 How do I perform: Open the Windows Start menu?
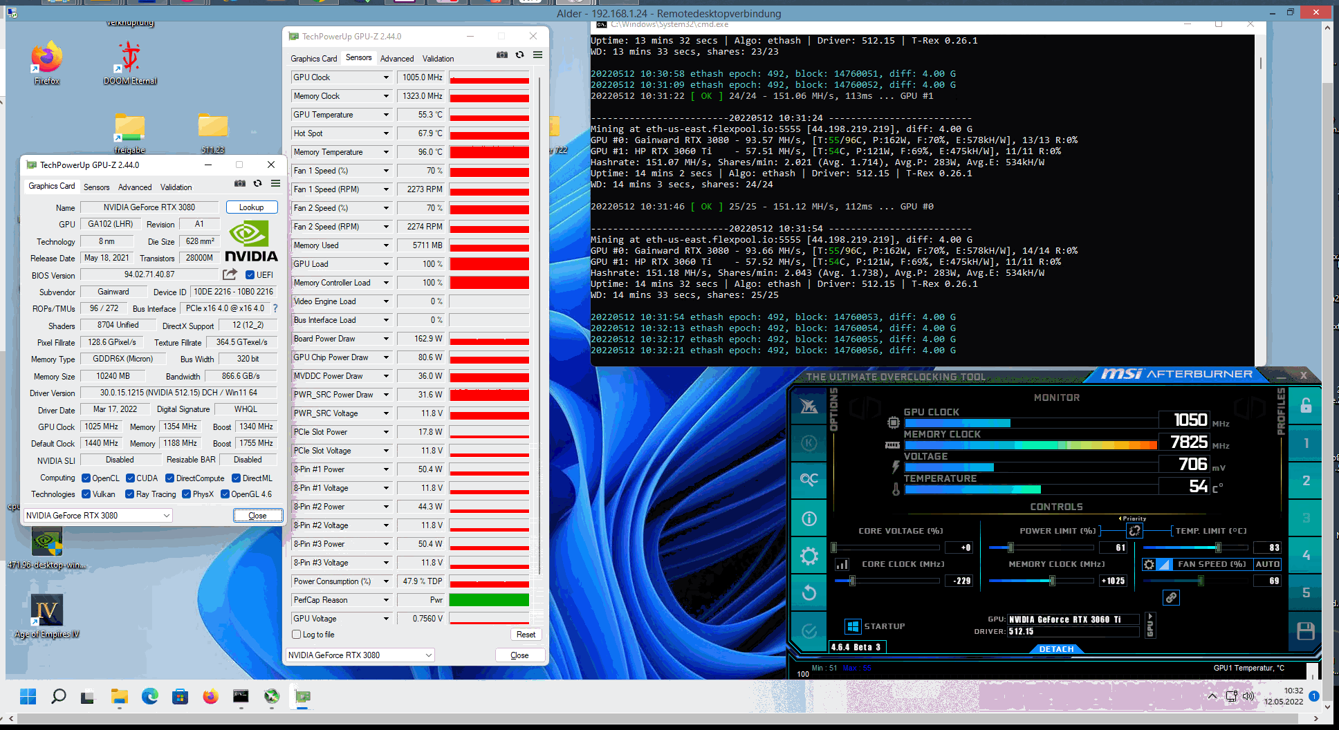[x=28, y=697]
